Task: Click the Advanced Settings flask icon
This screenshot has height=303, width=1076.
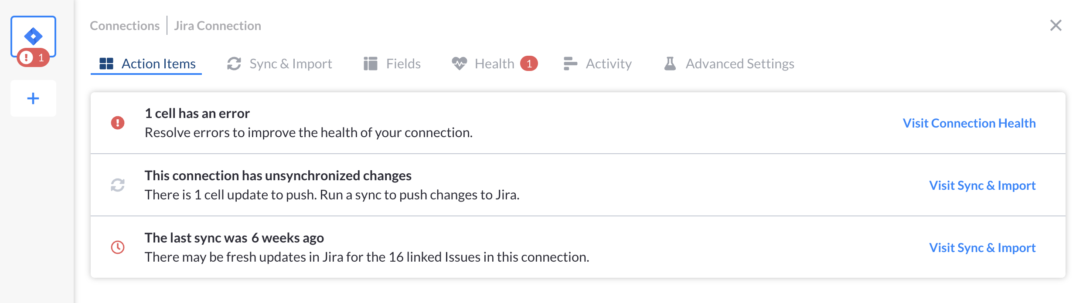Action: (670, 64)
